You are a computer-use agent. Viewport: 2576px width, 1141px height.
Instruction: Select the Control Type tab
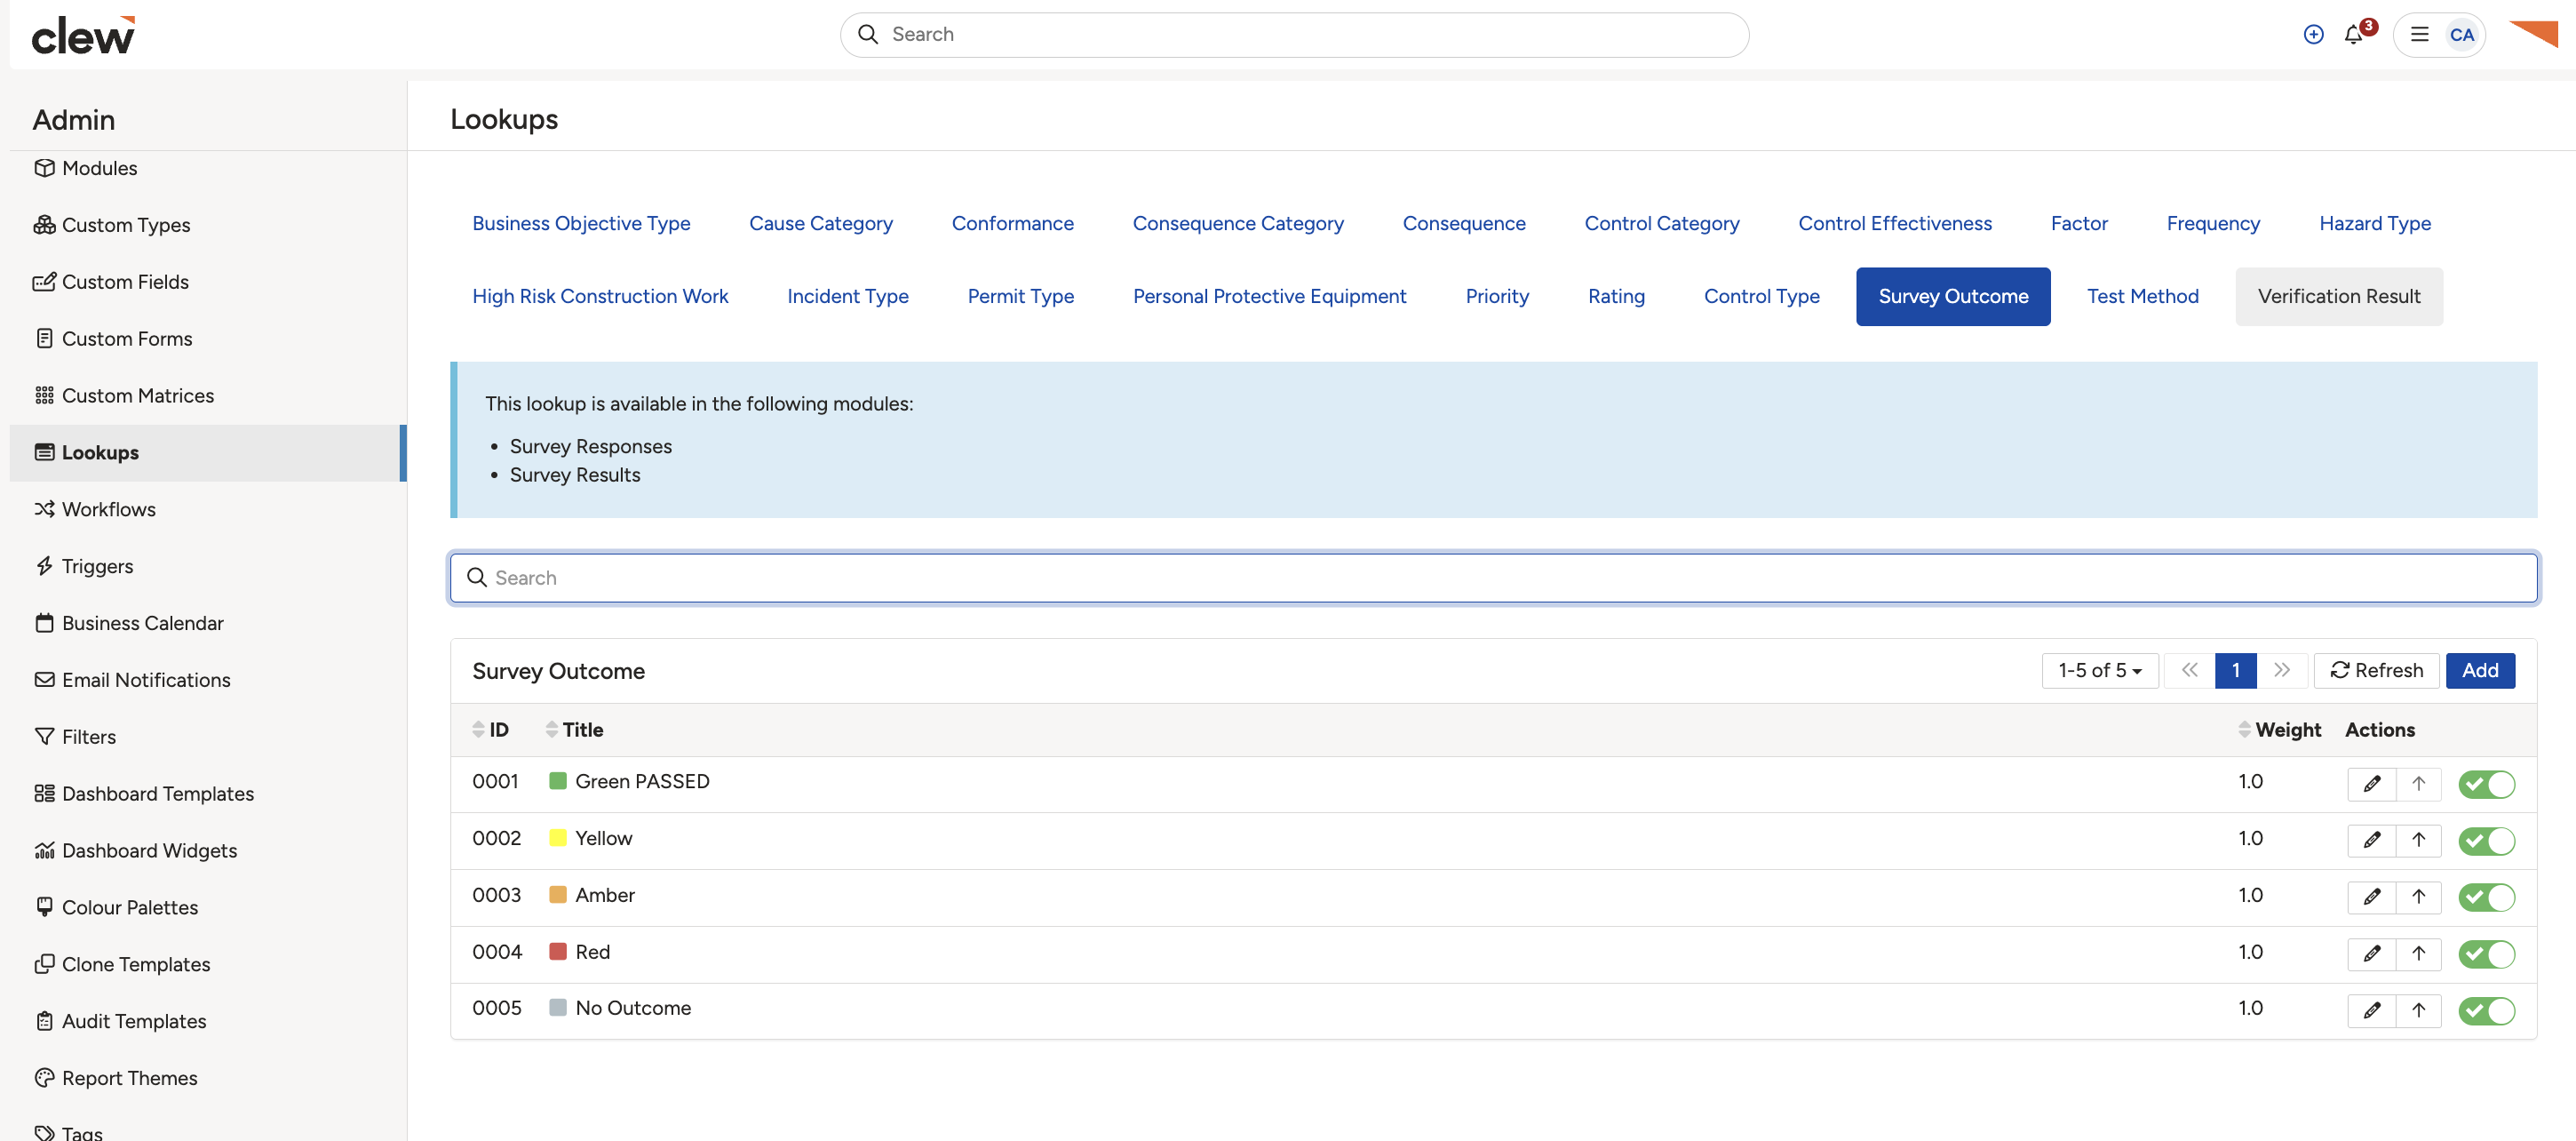pos(1761,296)
